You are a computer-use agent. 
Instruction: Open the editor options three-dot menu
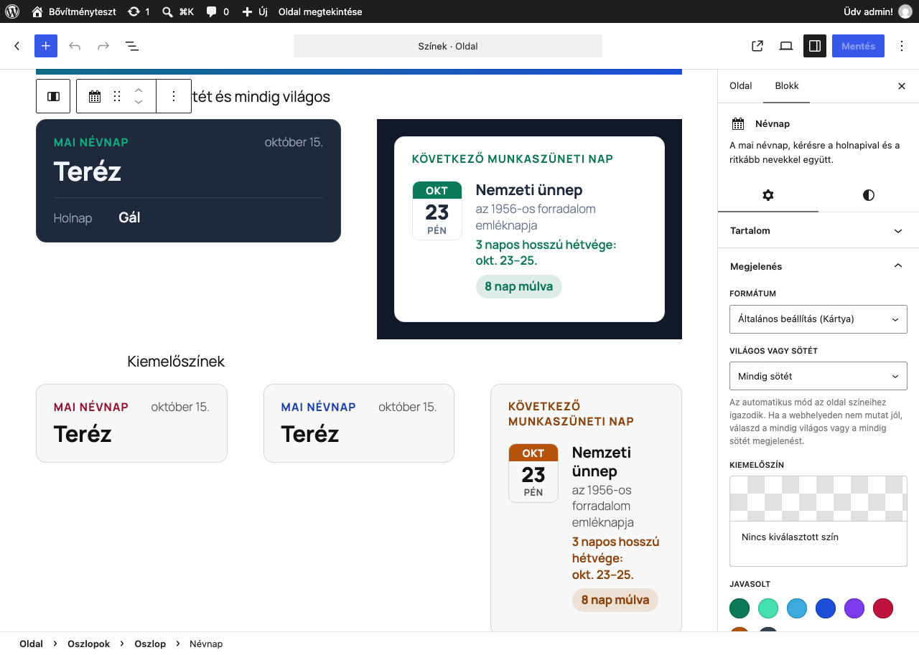tap(902, 46)
